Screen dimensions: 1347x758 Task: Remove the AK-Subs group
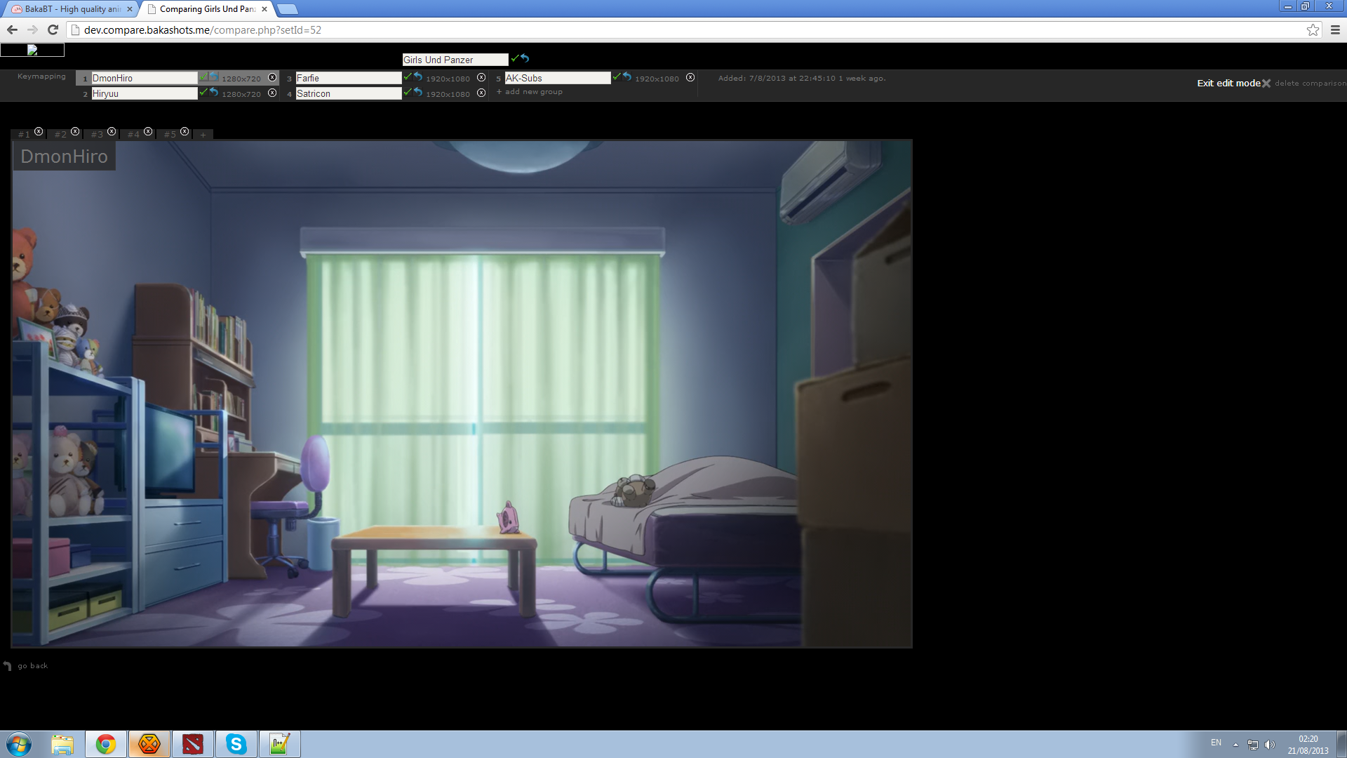pyautogui.click(x=690, y=77)
